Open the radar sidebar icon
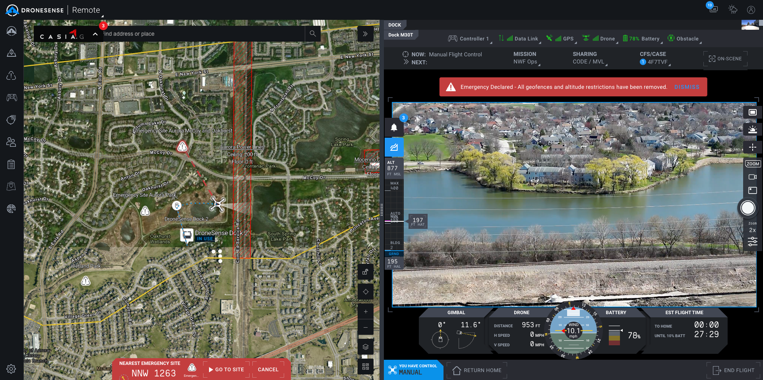This screenshot has width=763, height=380. 12,209
